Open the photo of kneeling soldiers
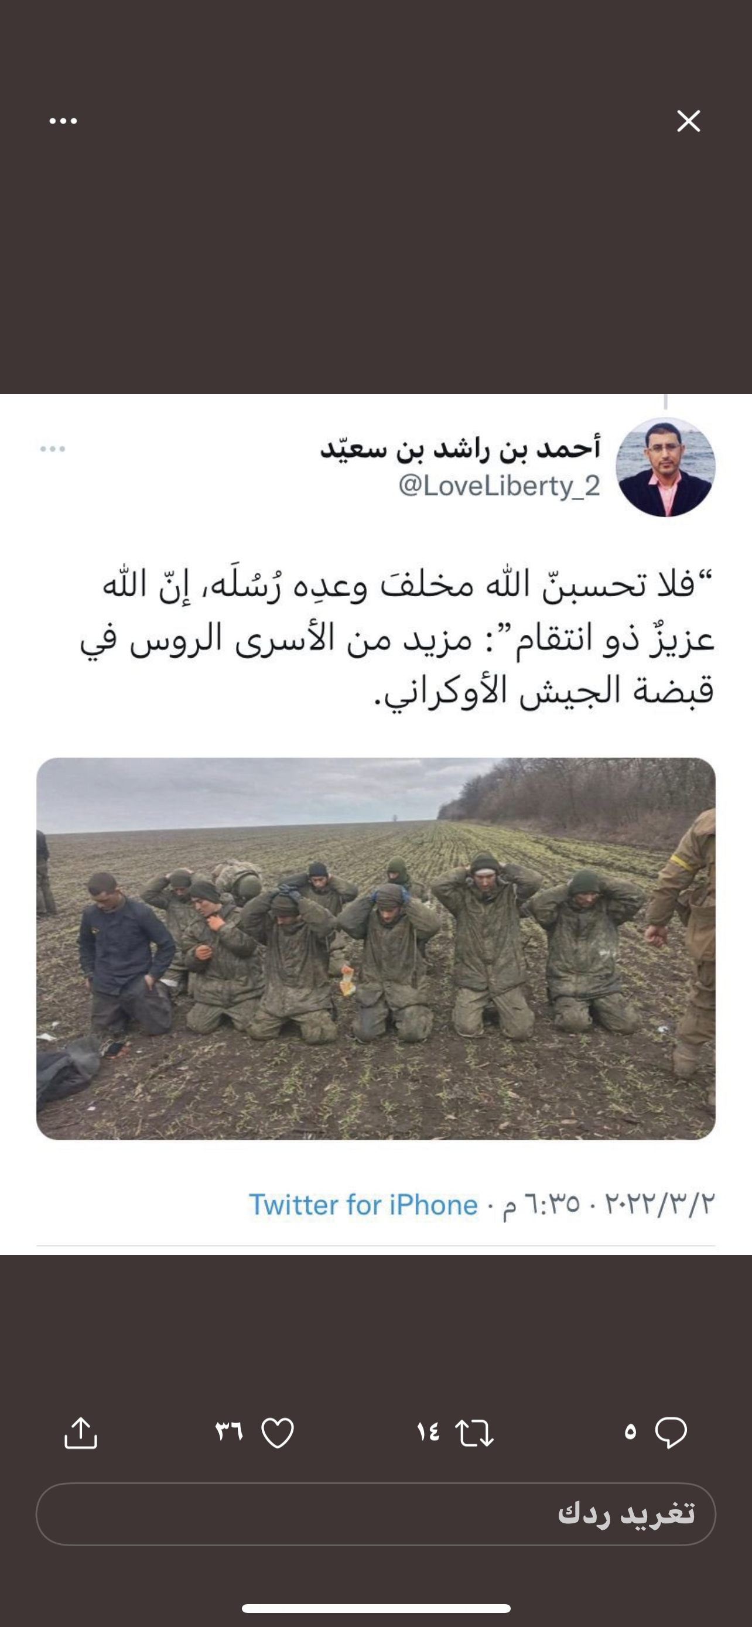This screenshot has height=1627, width=752. [375, 949]
